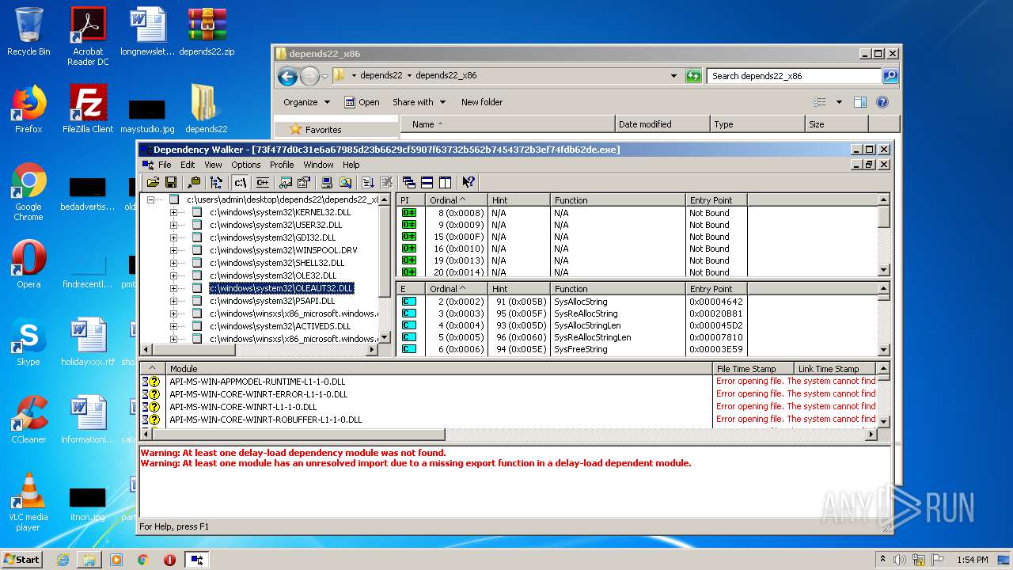1013x570 pixels.
Task: Sort modules by File Time Stamp
Action: [x=753, y=369]
